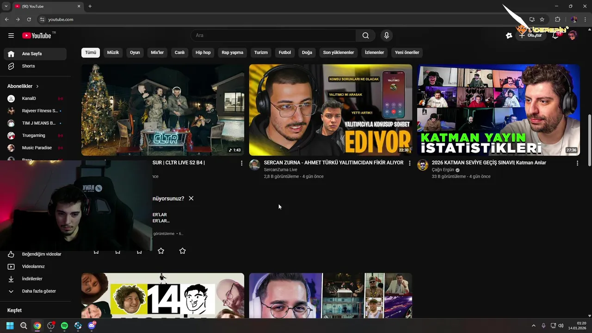Select the Futbol filter chip
This screenshot has height=333, width=592.
(285, 53)
